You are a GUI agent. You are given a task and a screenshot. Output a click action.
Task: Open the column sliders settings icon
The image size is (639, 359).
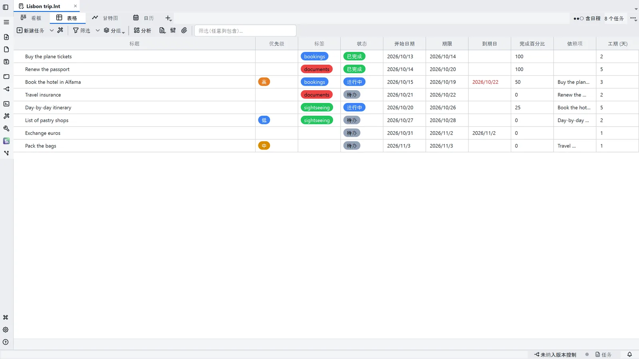[x=173, y=30]
